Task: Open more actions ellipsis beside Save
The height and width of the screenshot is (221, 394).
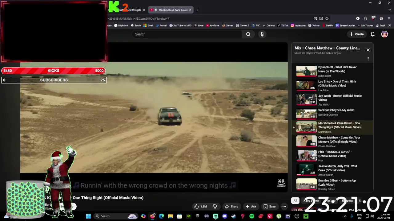Action: [284, 207]
